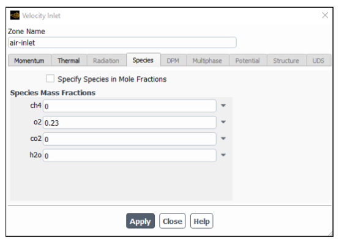Viewport: 339px width, 241px height.
Task: Expand the h2o mass fraction dropdown arrow
Action: click(x=223, y=155)
